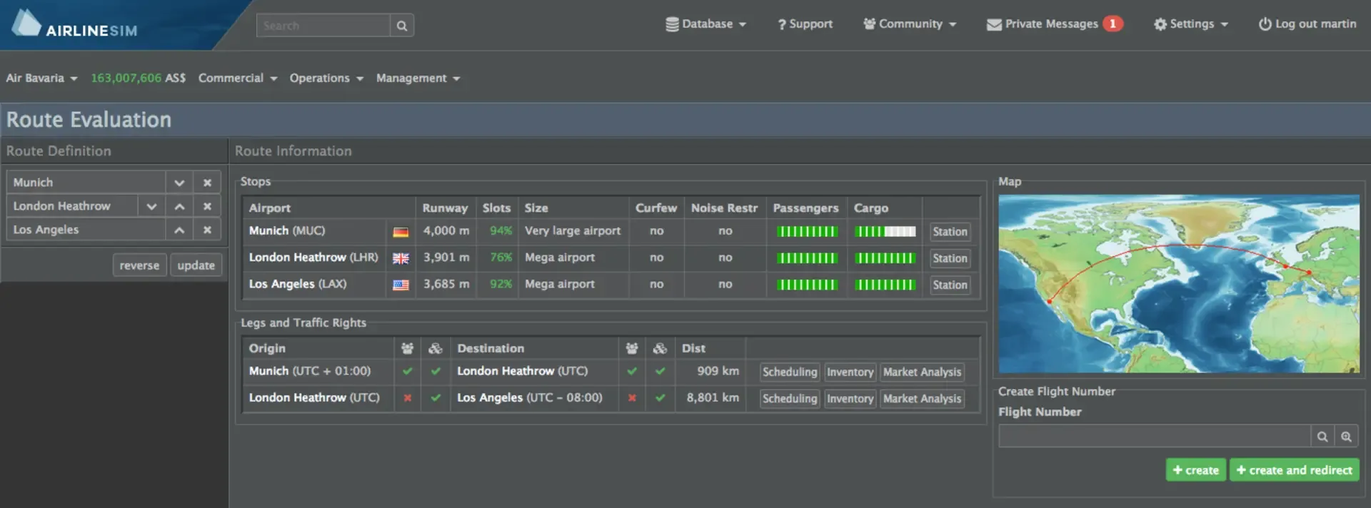Screen dimensions: 1371x508
Task: Open the Air Bavaria airline dropdown
Action: (41, 78)
